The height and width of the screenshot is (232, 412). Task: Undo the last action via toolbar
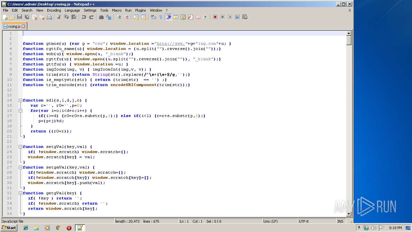coord(84,17)
